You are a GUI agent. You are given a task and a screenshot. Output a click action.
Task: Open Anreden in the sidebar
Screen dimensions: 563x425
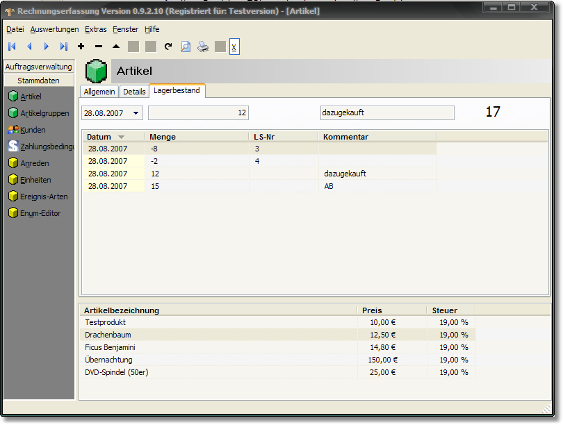pos(28,163)
